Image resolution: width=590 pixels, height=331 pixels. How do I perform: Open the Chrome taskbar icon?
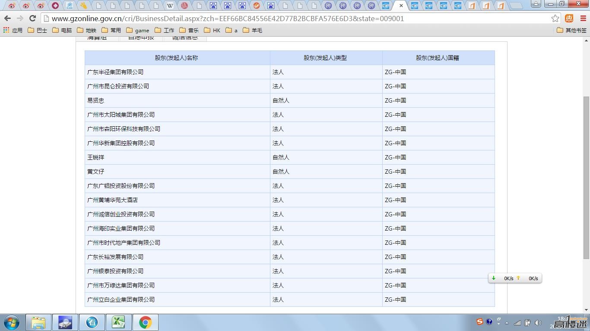click(145, 322)
